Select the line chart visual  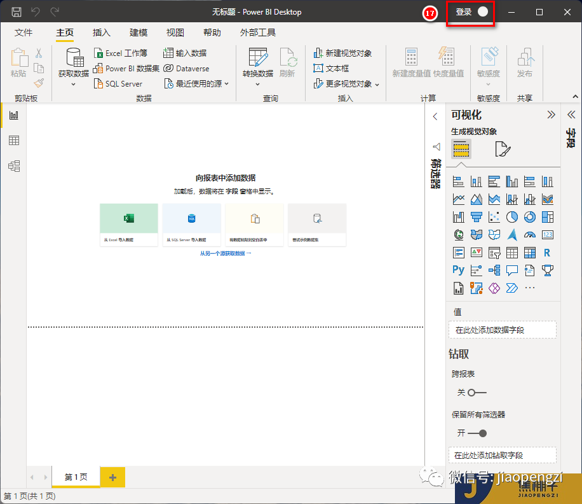pyautogui.click(x=458, y=199)
